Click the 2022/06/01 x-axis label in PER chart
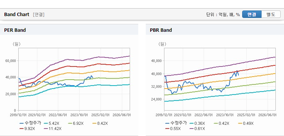Image resolution: width=284 pixels, height=136 pixels. [58, 115]
